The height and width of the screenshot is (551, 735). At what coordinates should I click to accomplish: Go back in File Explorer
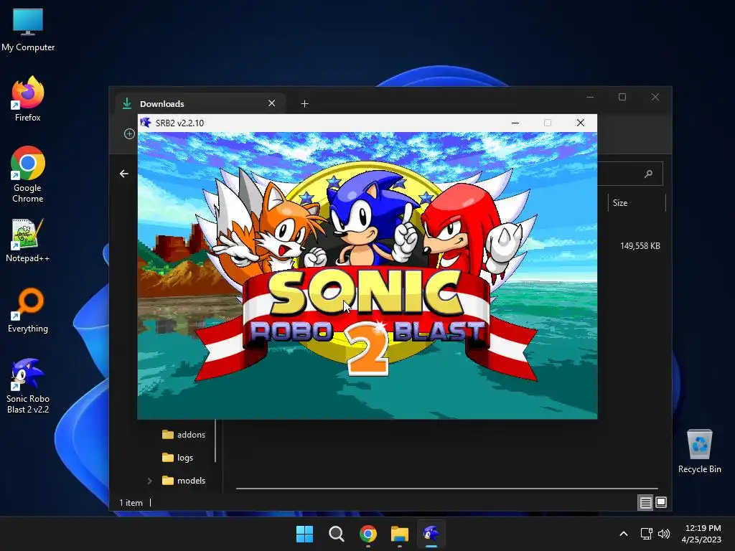pyautogui.click(x=123, y=174)
